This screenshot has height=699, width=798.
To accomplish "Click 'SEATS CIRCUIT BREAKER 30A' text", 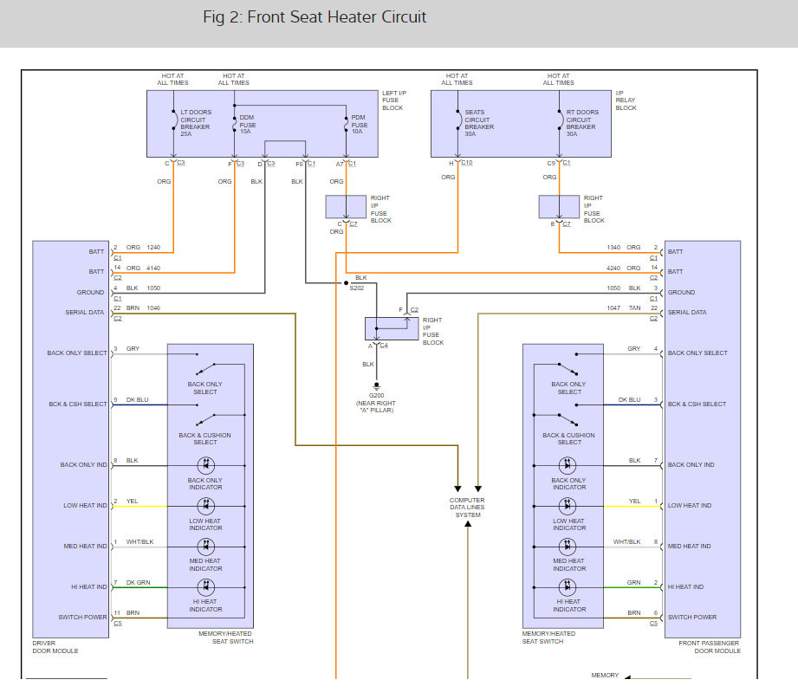I will (x=479, y=123).
